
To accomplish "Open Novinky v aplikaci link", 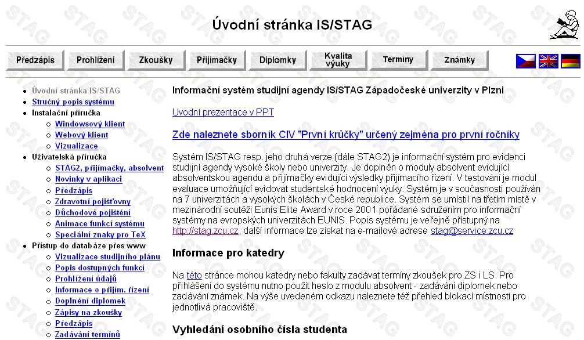I will (88, 179).
